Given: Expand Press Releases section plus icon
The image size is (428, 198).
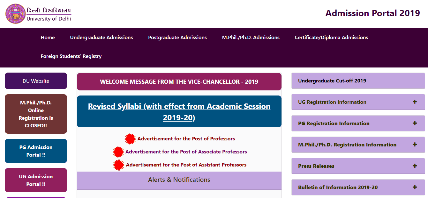Looking at the screenshot, I should pos(415,166).
